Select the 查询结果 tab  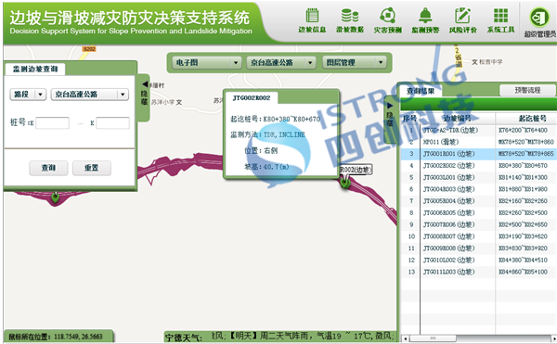pyautogui.click(x=421, y=91)
